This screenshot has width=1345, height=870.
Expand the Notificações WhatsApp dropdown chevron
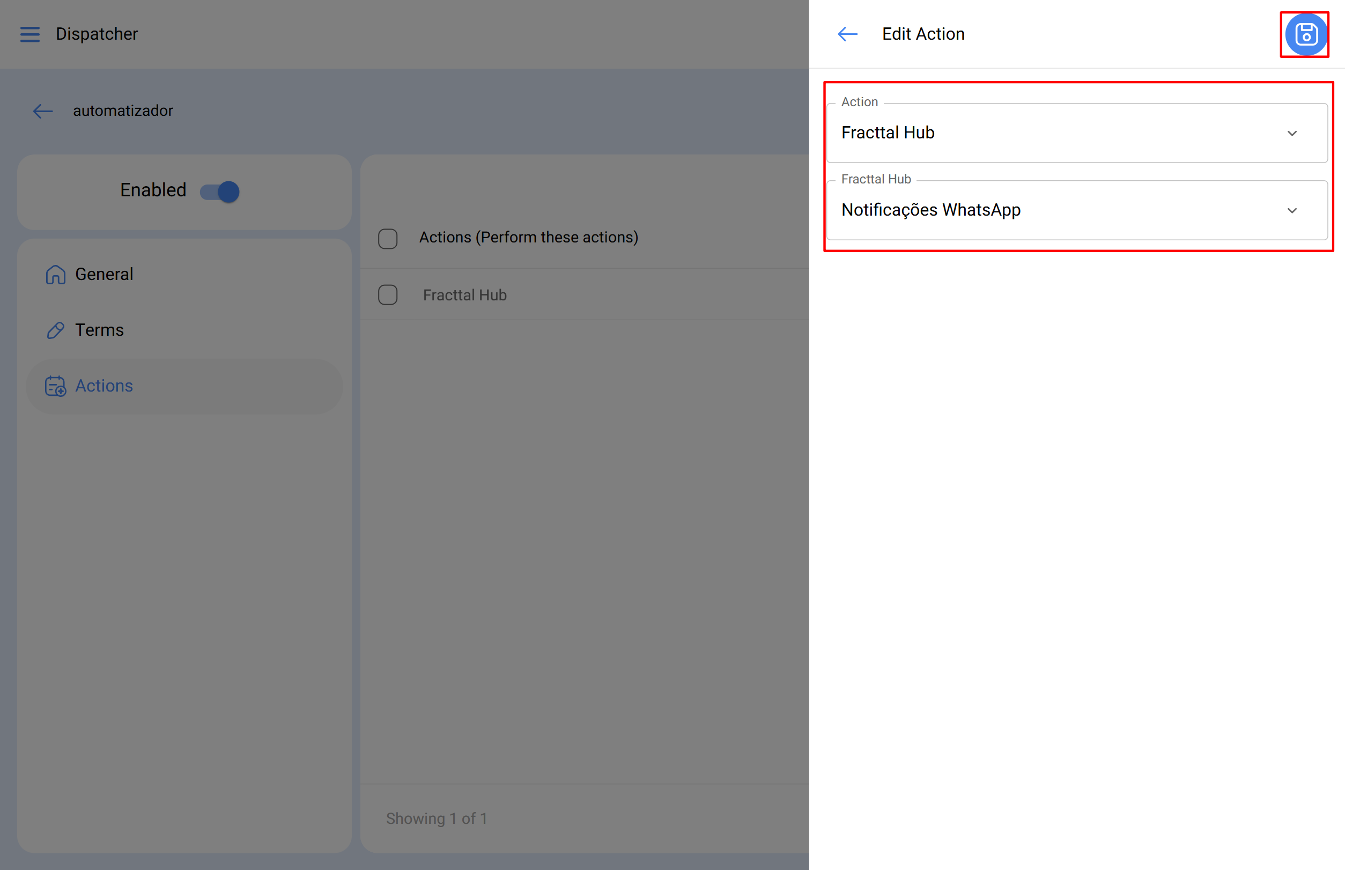tap(1292, 211)
